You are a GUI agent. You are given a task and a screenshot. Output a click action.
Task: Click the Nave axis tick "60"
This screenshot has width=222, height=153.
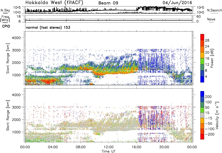(x=198, y=17)
